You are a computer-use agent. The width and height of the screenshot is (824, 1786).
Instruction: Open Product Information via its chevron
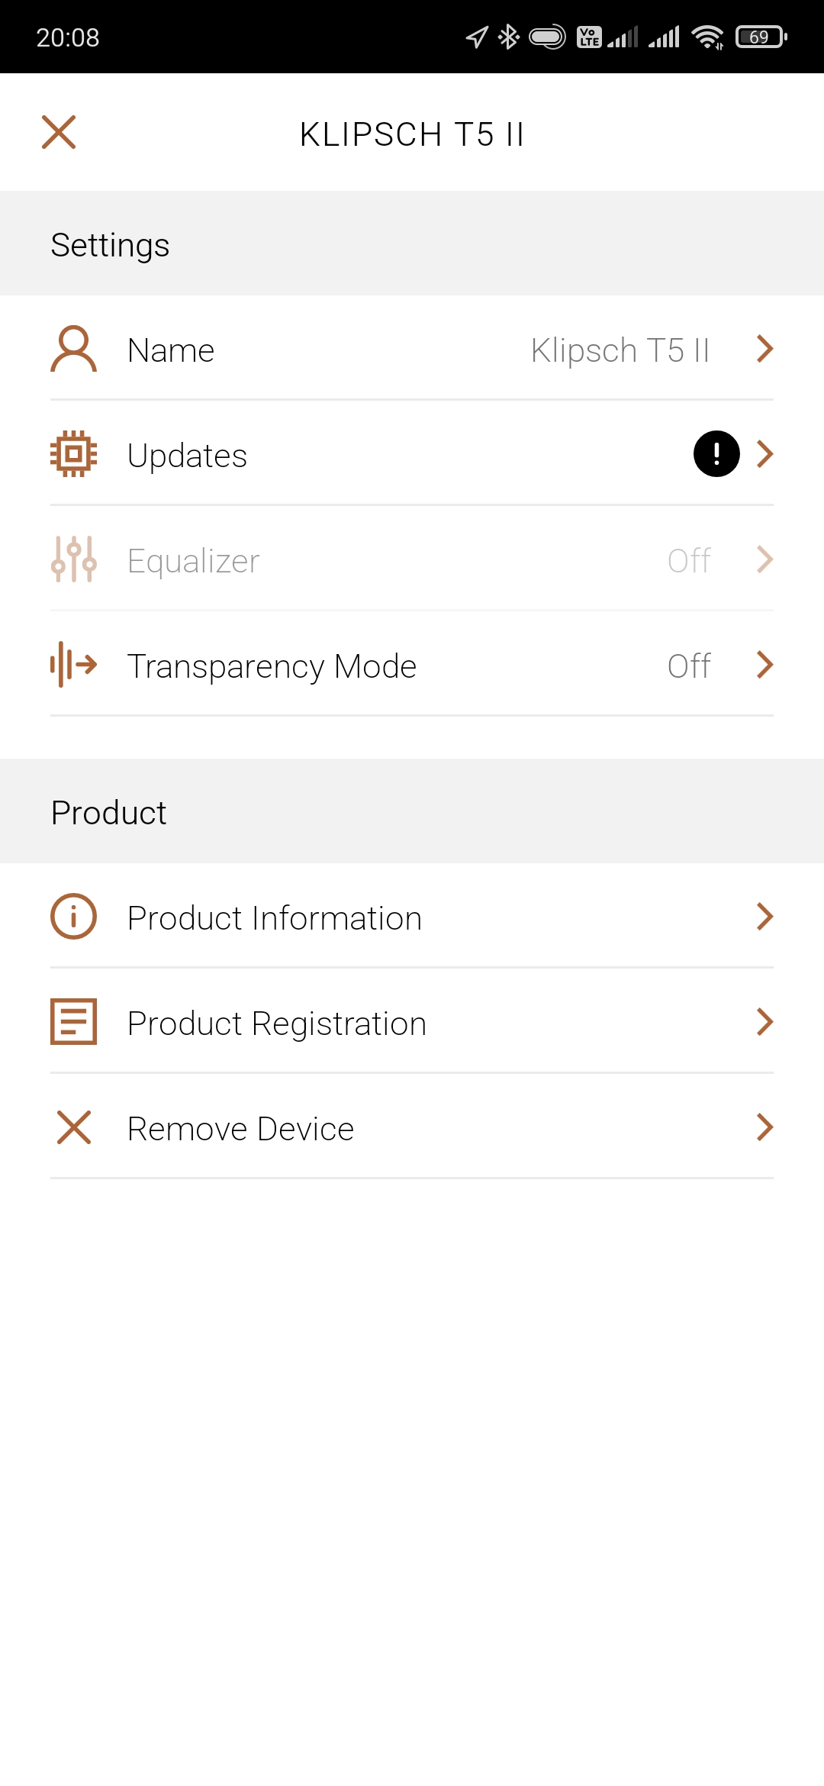tap(764, 917)
